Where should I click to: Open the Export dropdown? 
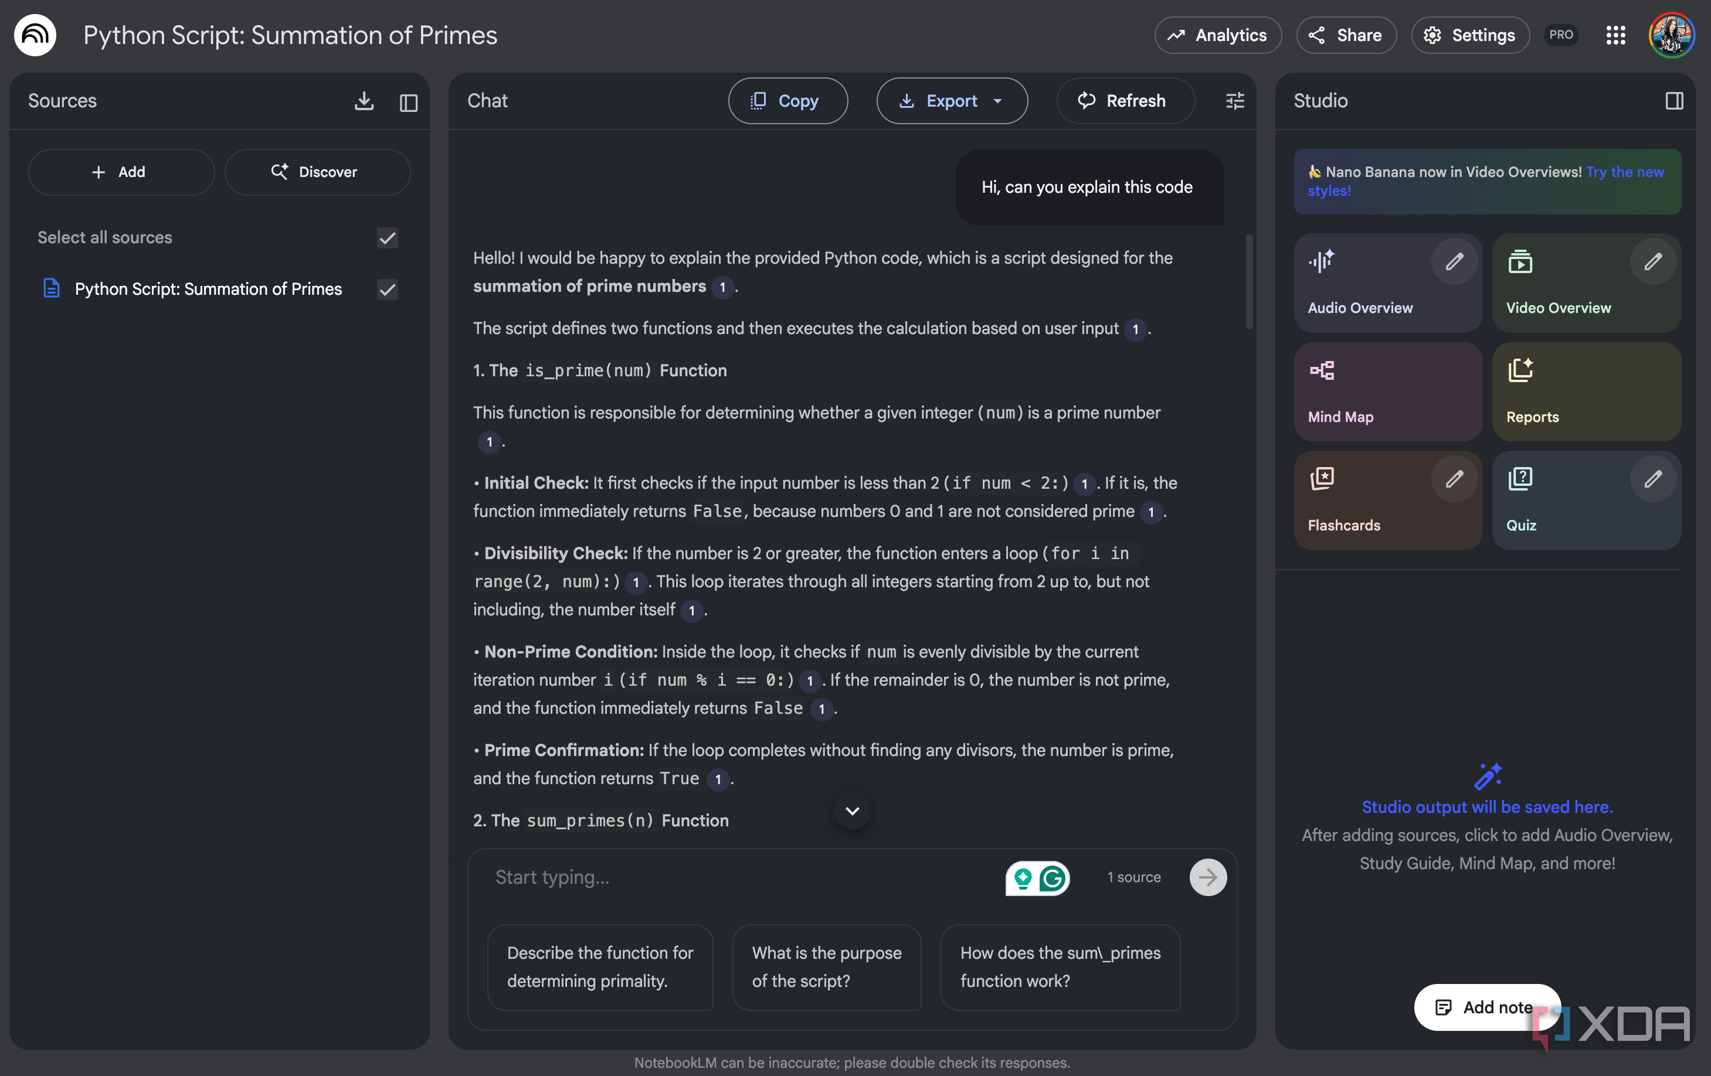click(952, 101)
